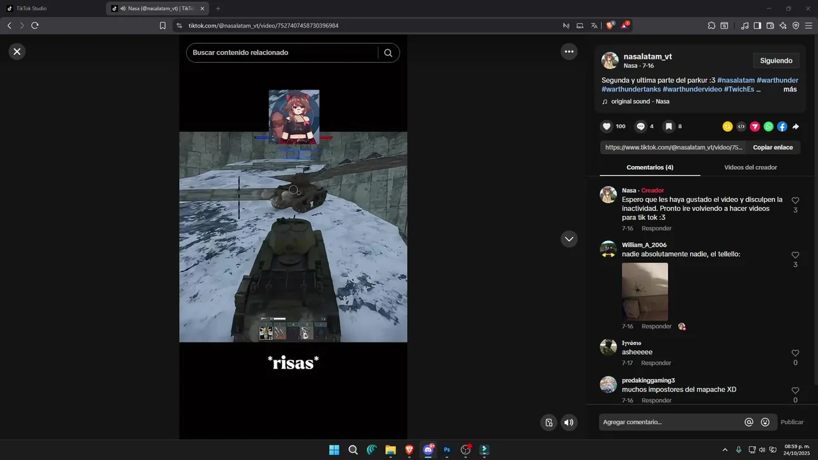The width and height of the screenshot is (818, 460).
Task: Open the browser extensions puzzle icon
Action: tap(711, 26)
